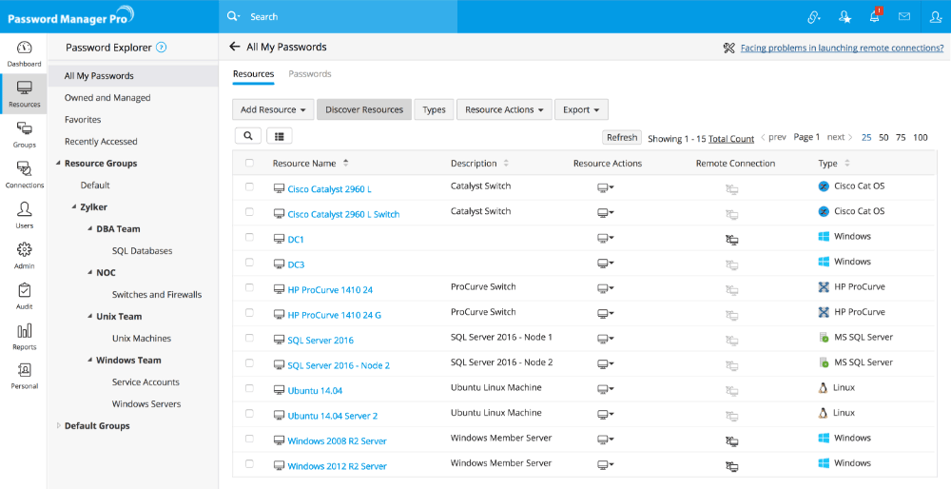Click remote connection icon for Cisco Catalyst 2960 L

732,189
